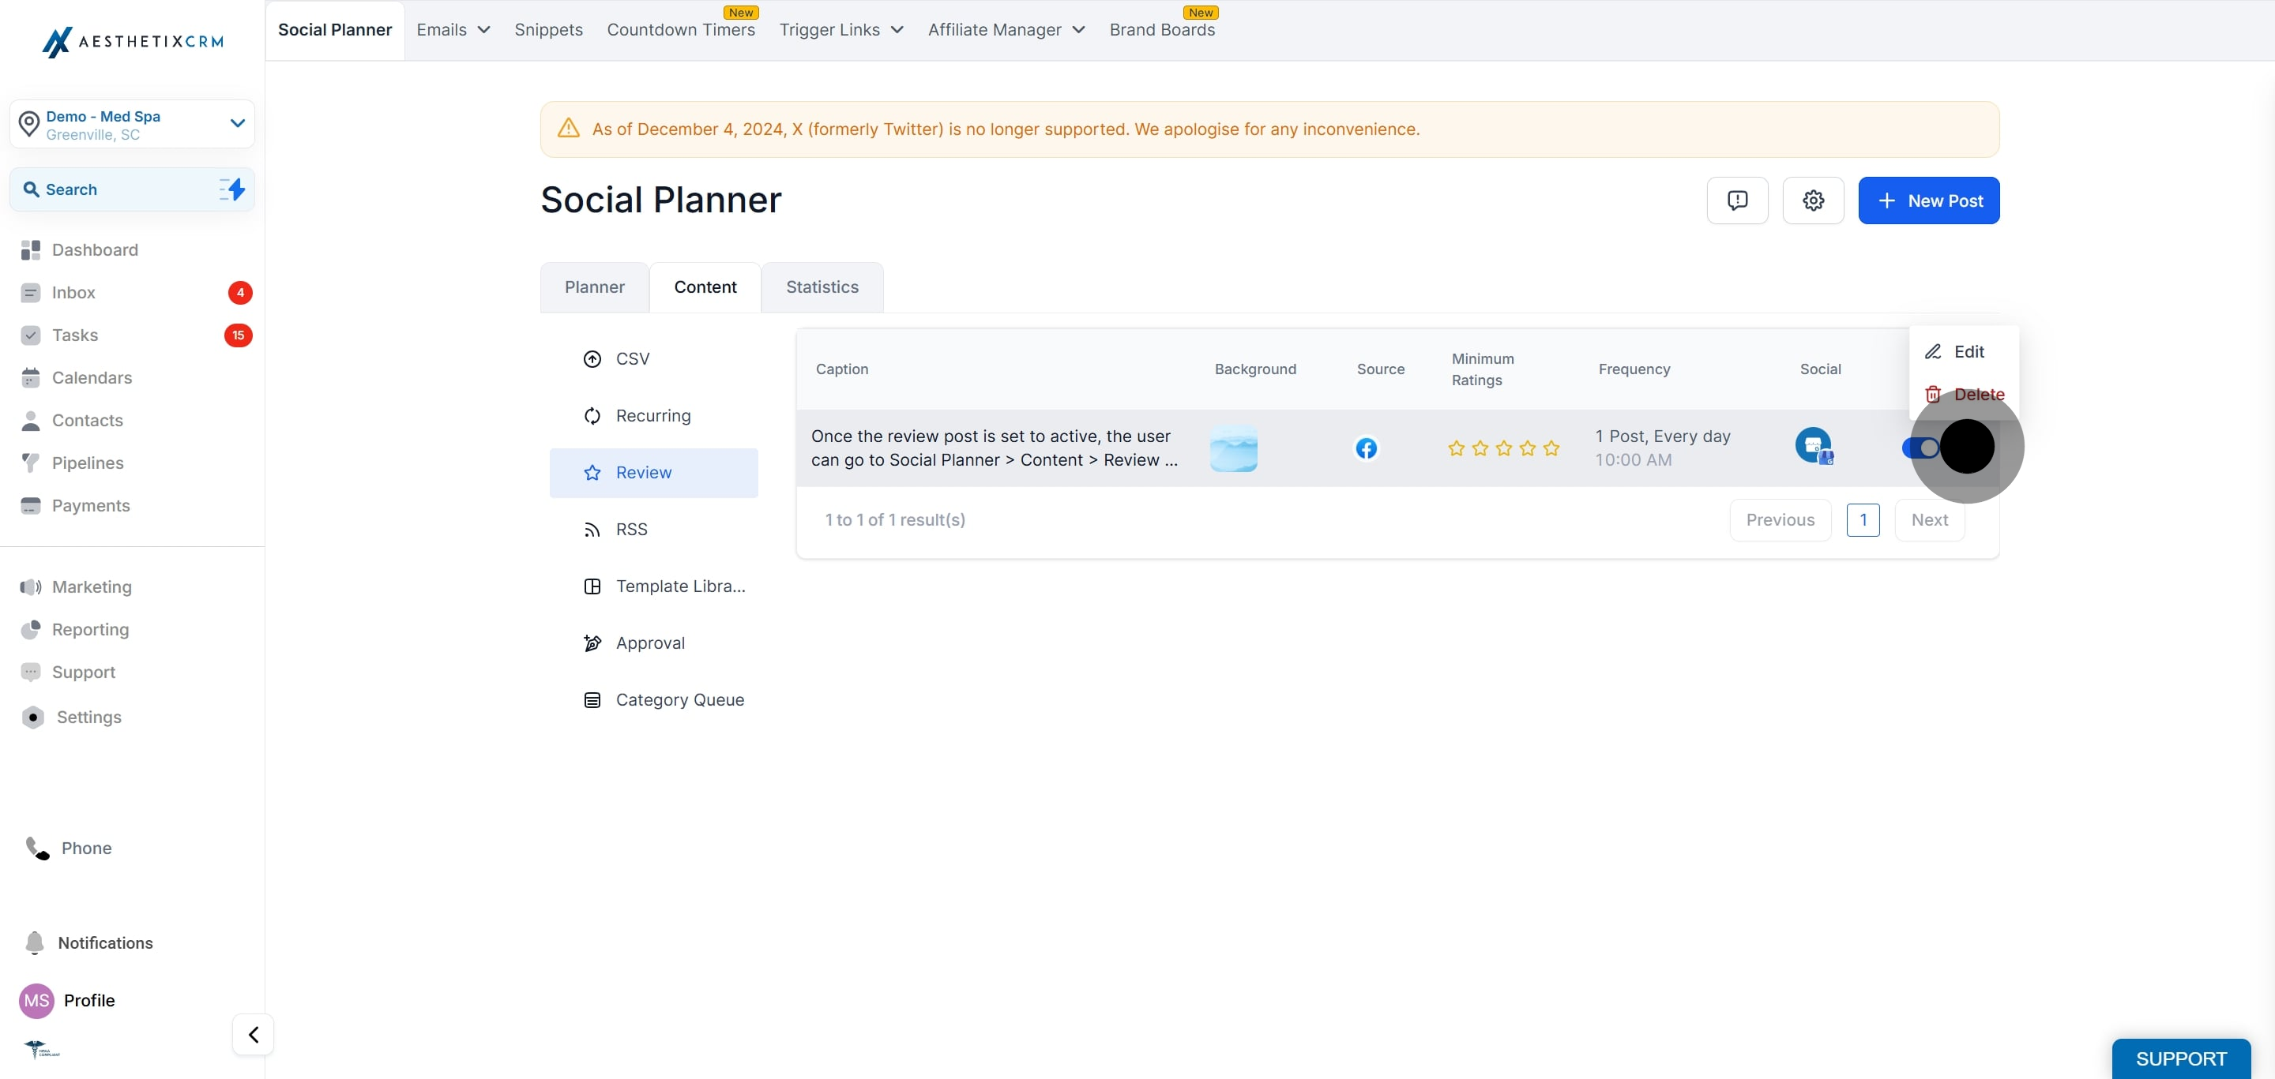Viewport: 2275px width, 1079px height.
Task: Click the New Post button
Action: pos(1928,200)
